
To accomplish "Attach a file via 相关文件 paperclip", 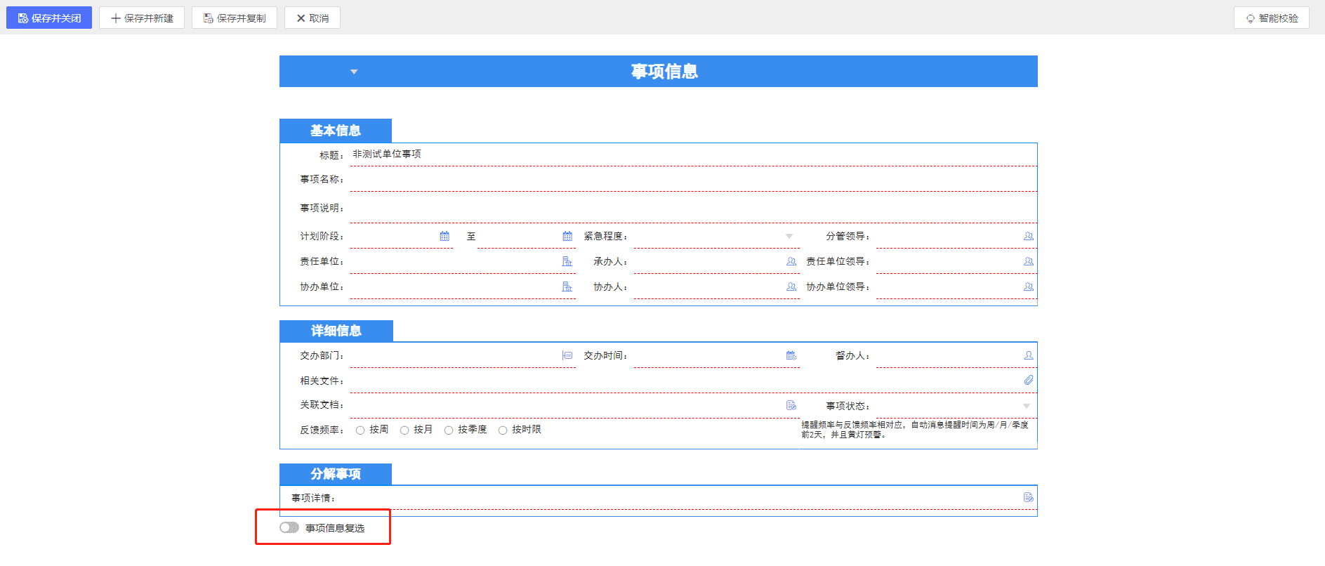I will tap(1029, 380).
